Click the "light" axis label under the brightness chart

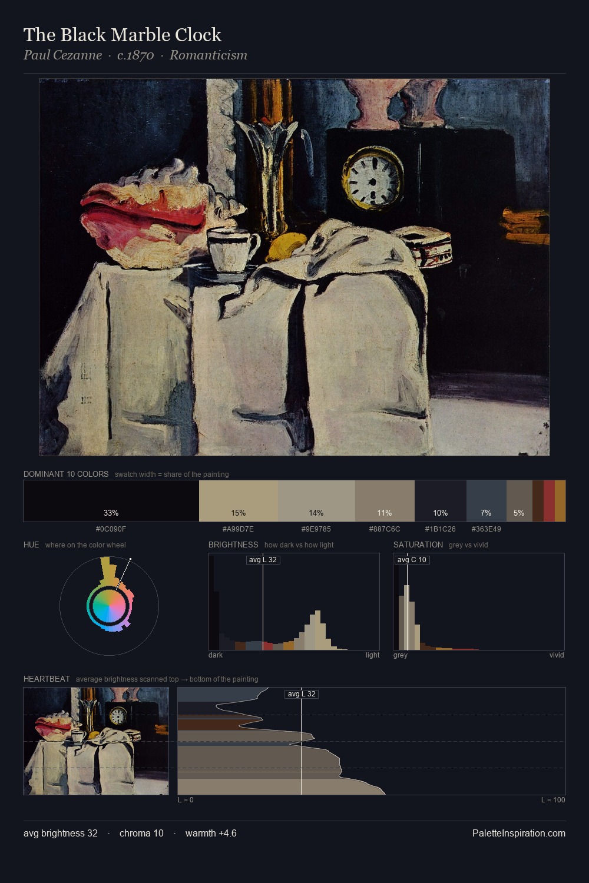(372, 655)
